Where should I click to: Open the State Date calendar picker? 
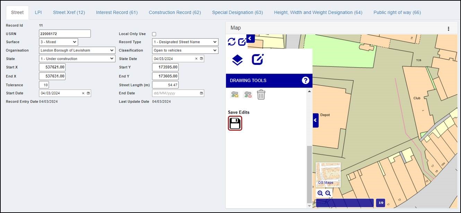click(x=201, y=59)
